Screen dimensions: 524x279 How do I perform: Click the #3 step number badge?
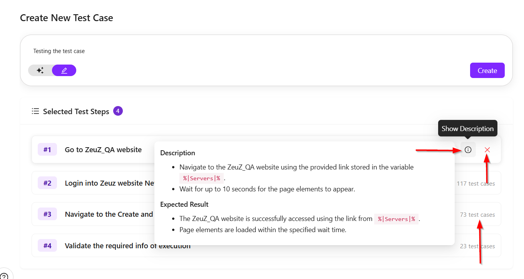(x=47, y=214)
